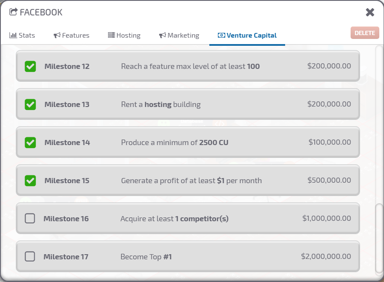Tick the Milestone 17 checkbox
384x282 pixels.
(30, 257)
